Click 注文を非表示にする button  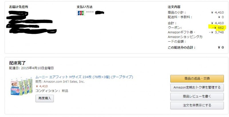coord(197,105)
